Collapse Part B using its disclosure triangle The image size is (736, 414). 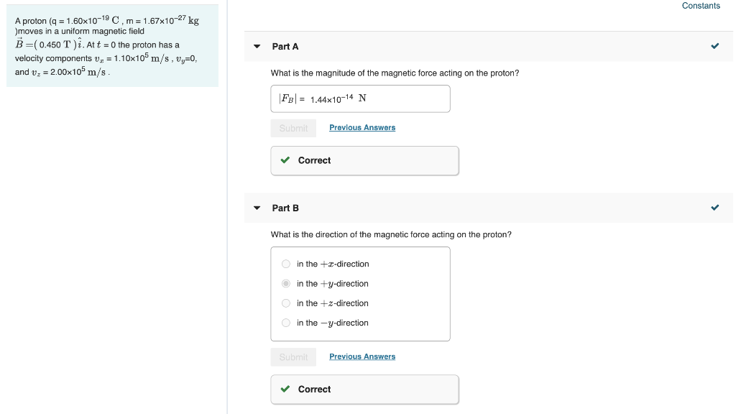(257, 207)
